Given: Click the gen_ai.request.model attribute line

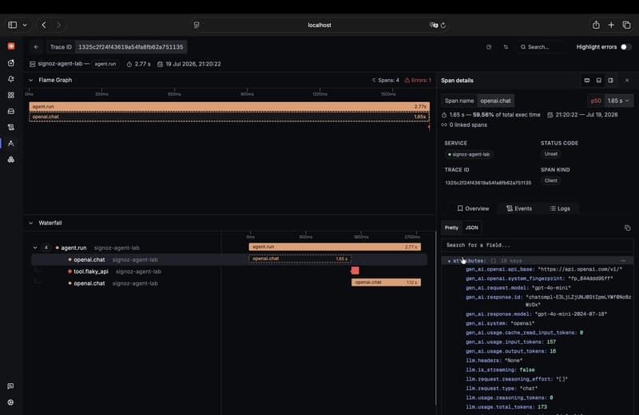Looking at the screenshot, I should pos(518,288).
